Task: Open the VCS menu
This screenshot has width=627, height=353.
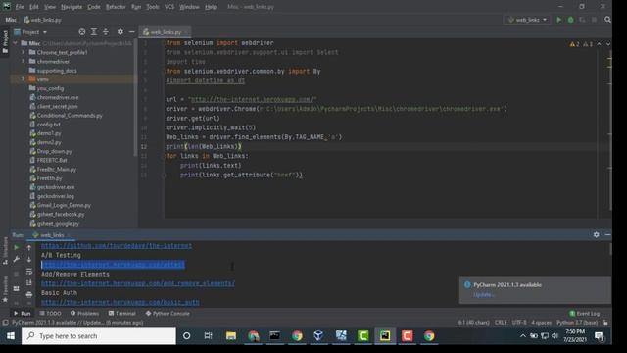Action: click(x=169, y=7)
